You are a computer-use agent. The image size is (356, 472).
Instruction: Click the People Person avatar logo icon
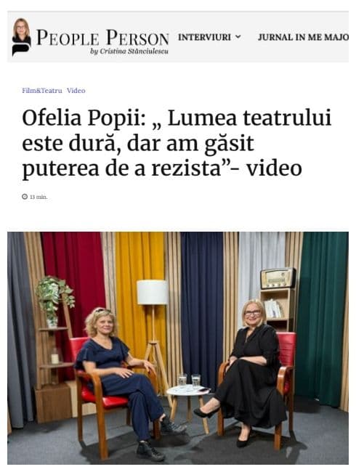click(x=21, y=37)
